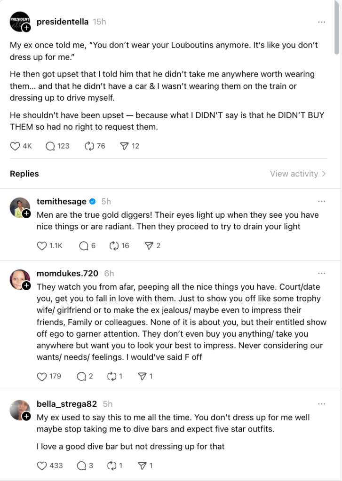Open more options on temithesage's reply
This screenshot has height=481, width=342.
pos(322,202)
